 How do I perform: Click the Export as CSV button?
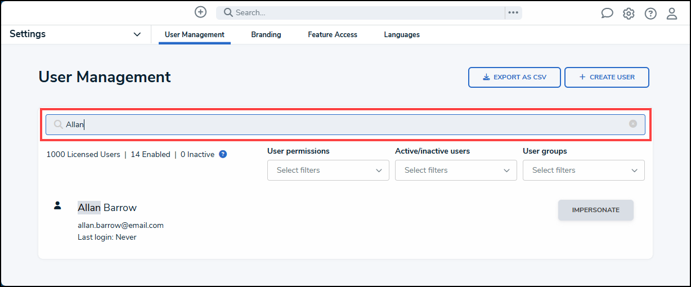pos(514,78)
